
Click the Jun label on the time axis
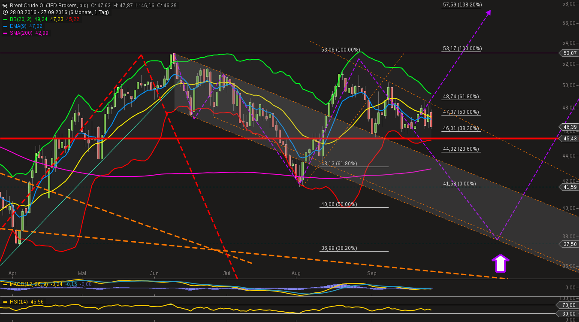[x=154, y=273]
